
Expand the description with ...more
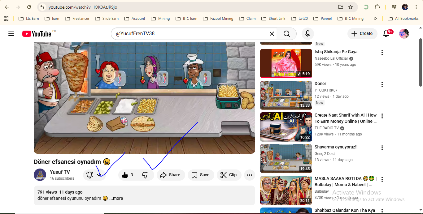click(x=116, y=198)
